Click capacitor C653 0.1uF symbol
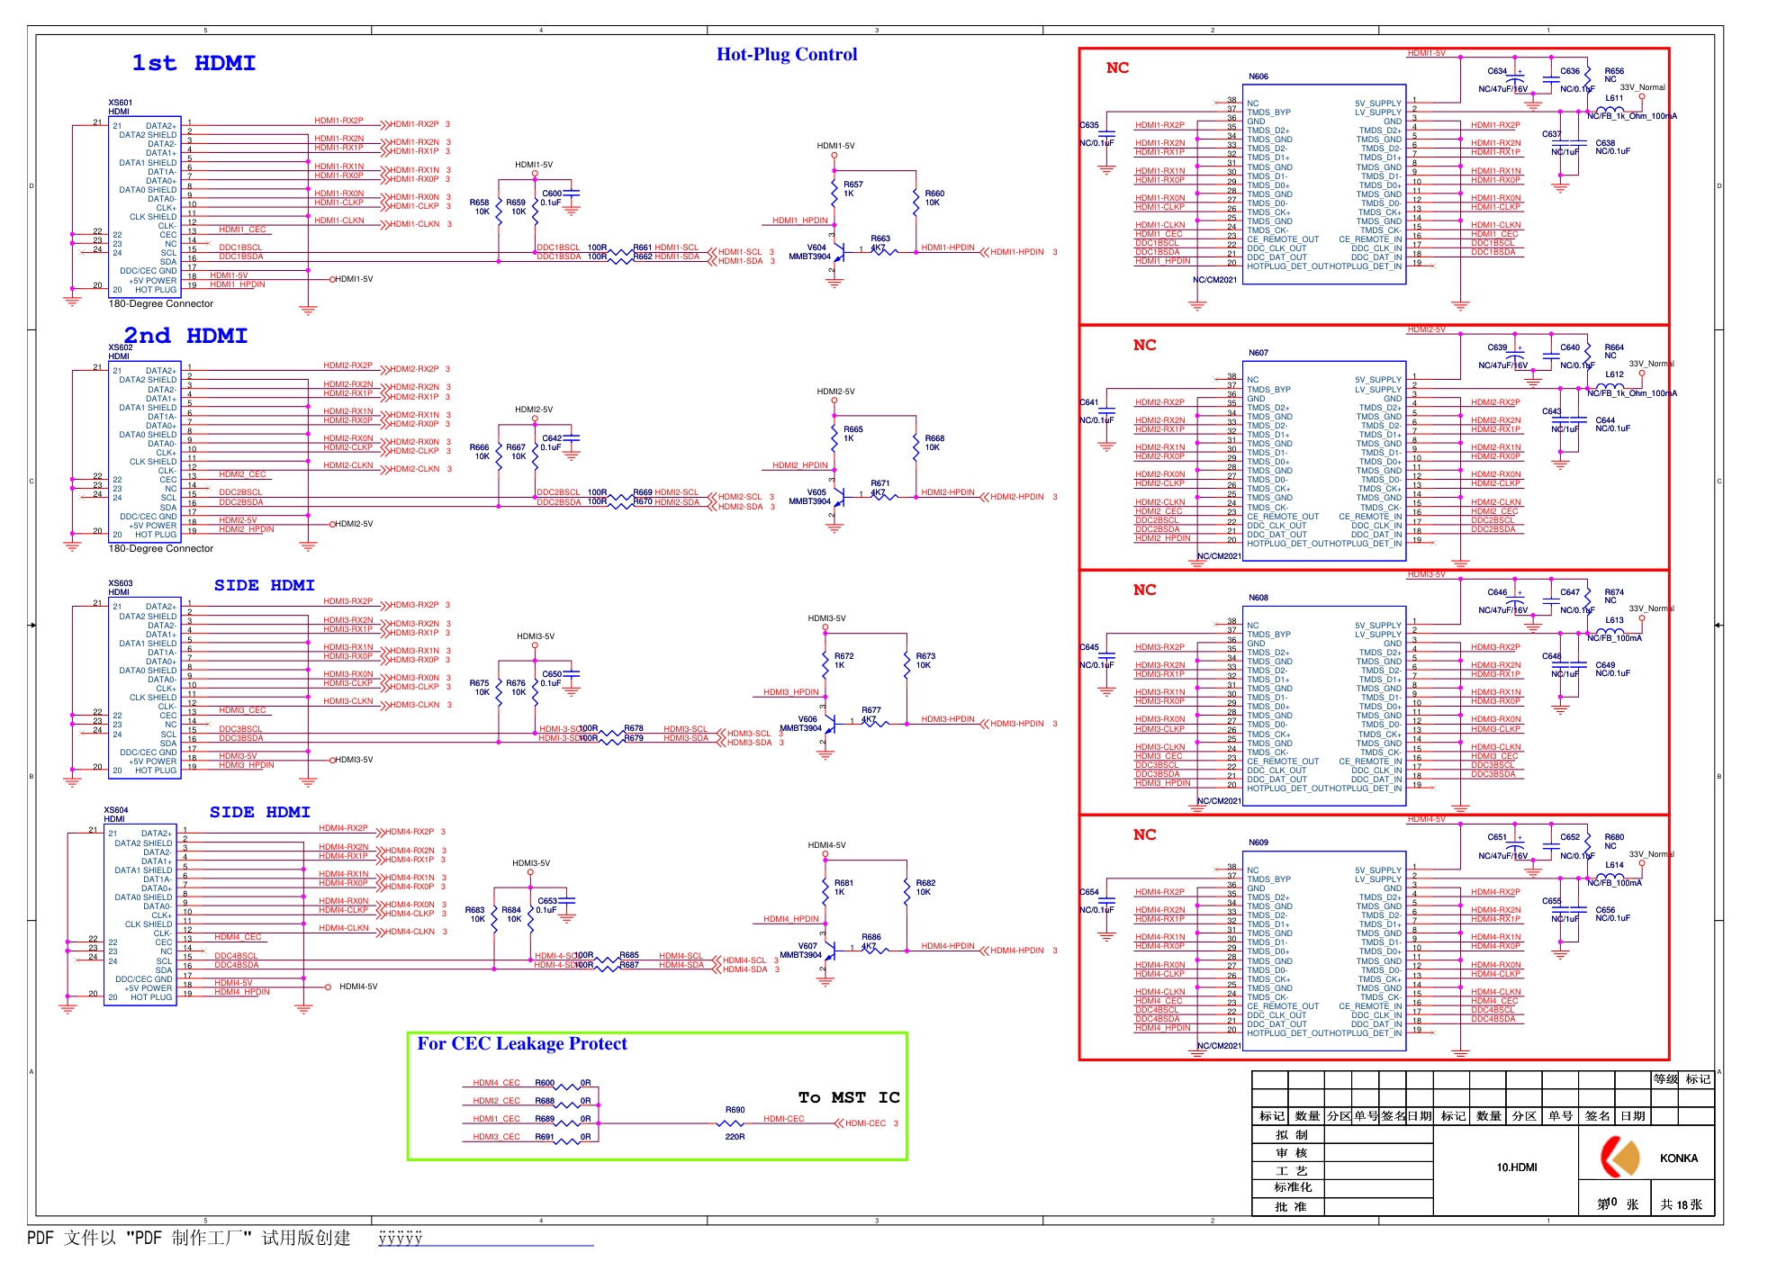 (x=566, y=899)
